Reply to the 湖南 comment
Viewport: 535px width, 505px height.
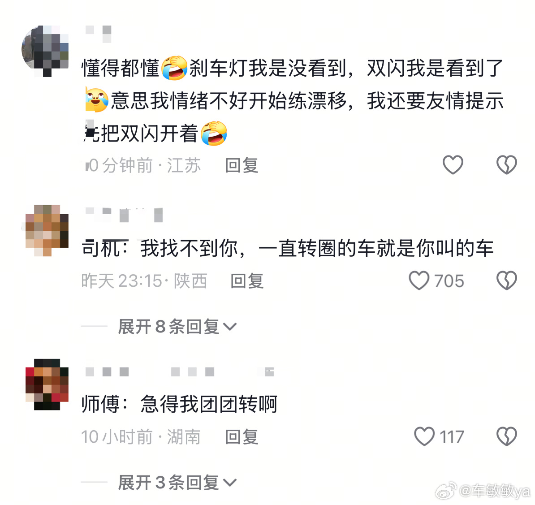[242, 437]
